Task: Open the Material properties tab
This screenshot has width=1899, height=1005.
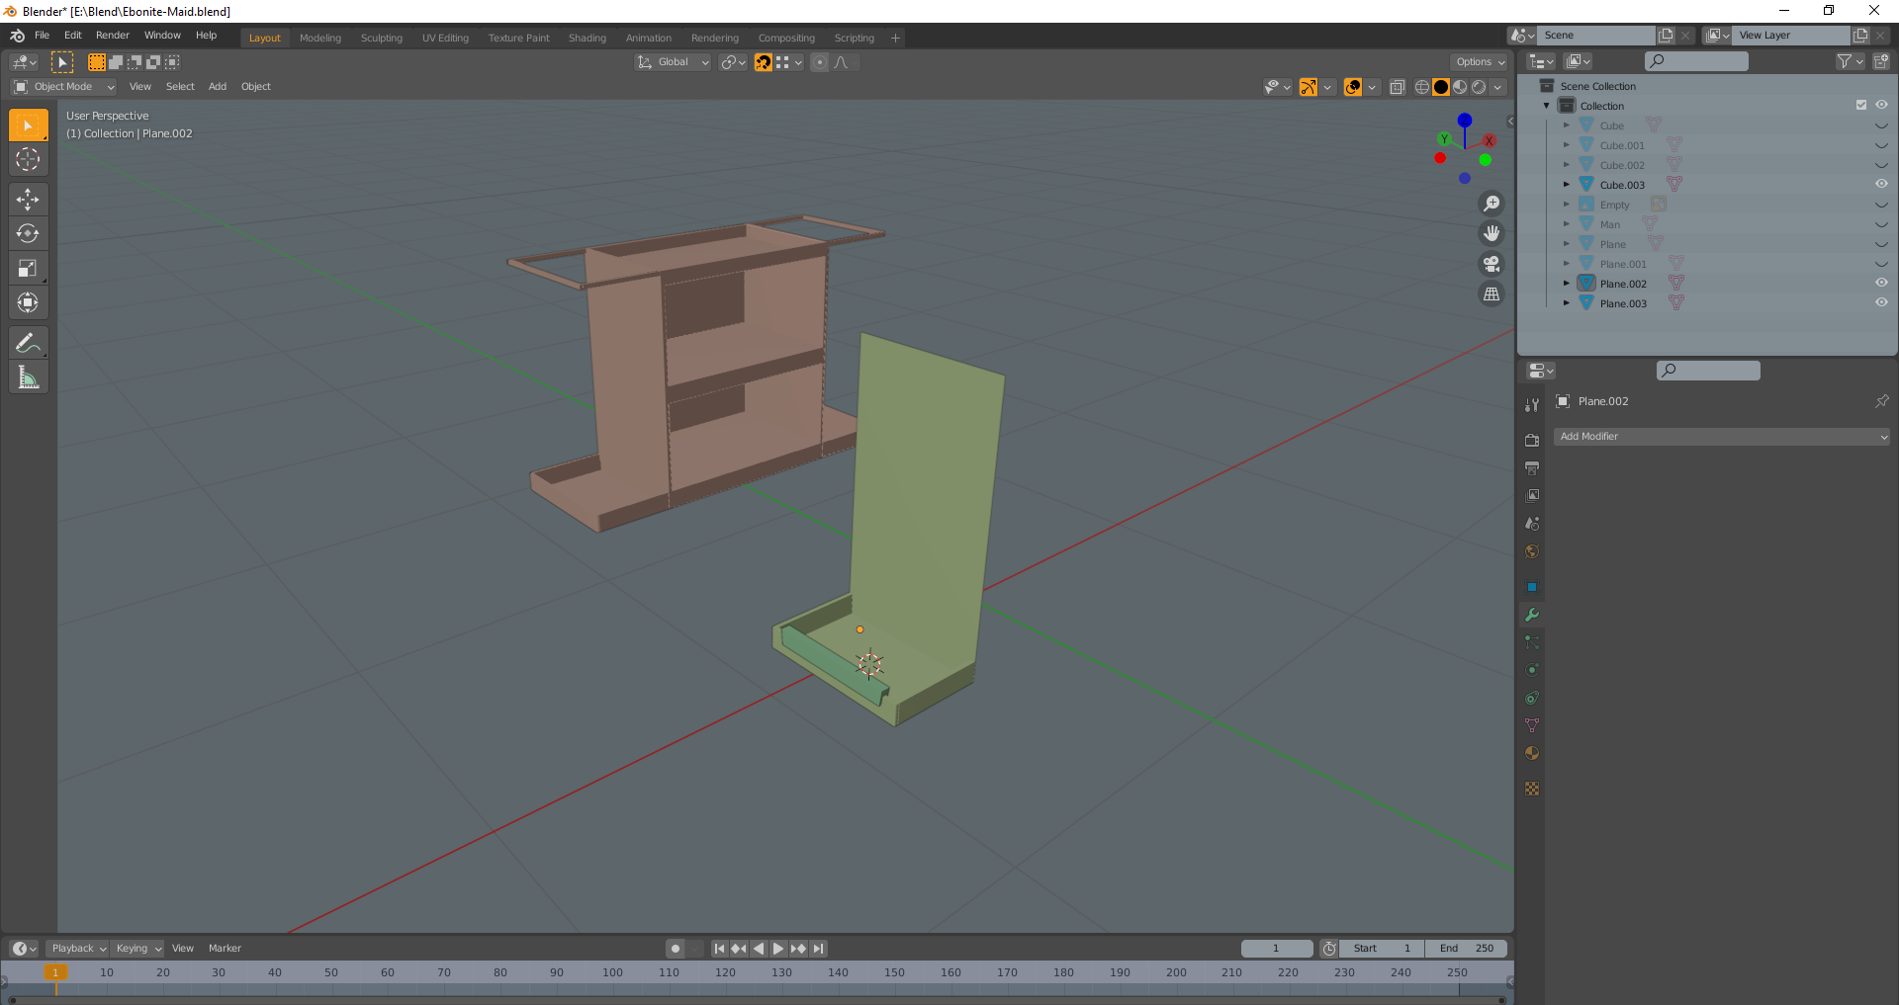Action: pos(1532,753)
